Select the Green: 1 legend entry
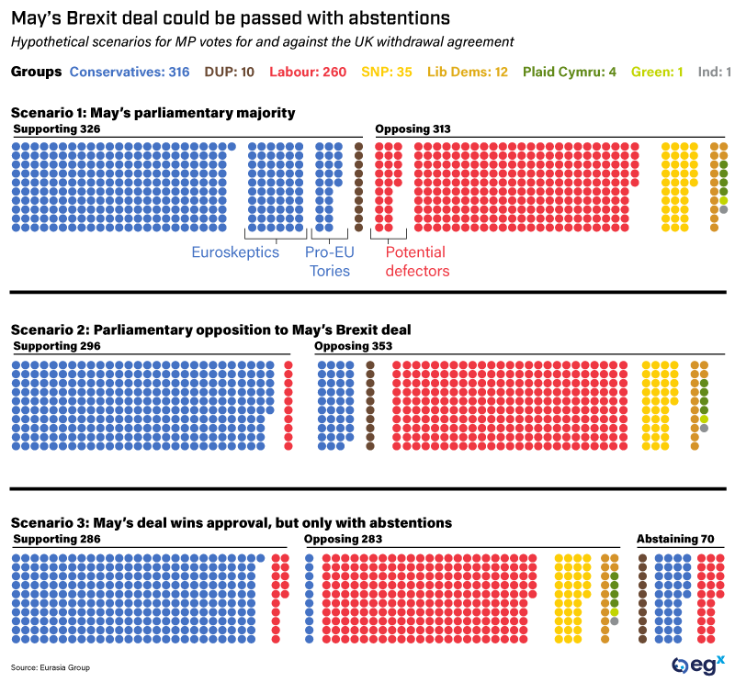 coord(657,72)
